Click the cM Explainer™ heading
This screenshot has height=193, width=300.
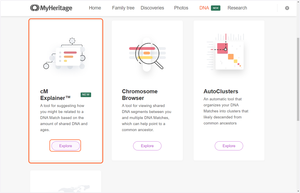pos(55,94)
